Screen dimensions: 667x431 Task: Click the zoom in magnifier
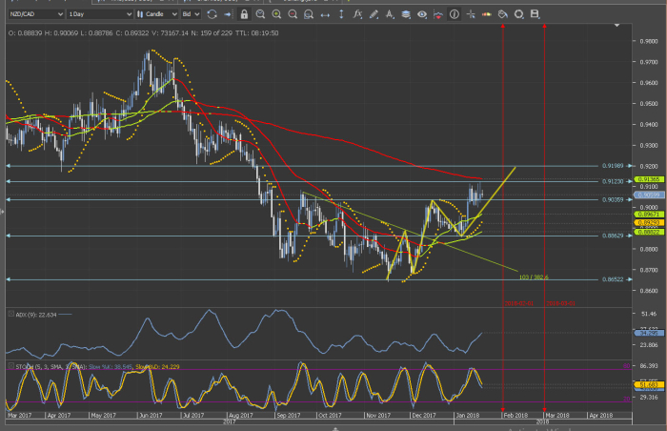click(x=276, y=14)
